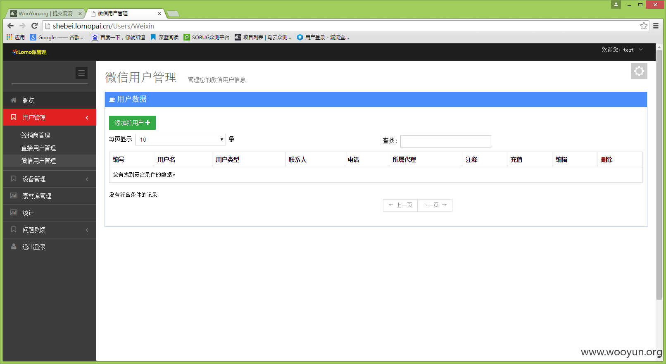Click the 编辑 column header
666x364 pixels.
pyautogui.click(x=574, y=159)
